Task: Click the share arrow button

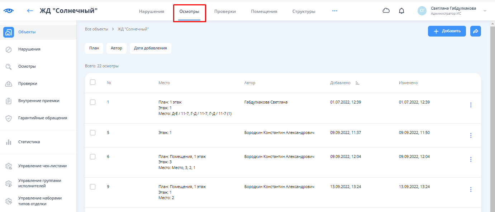Action: [476, 31]
